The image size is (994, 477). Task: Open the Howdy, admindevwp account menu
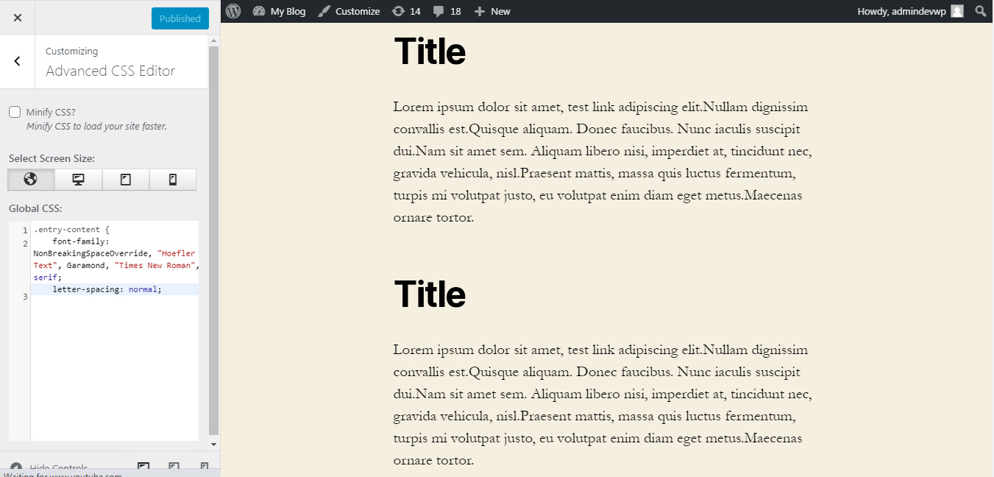pos(910,11)
